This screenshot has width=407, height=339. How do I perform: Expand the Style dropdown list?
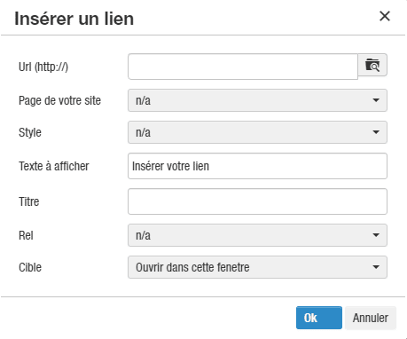(x=257, y=132)
